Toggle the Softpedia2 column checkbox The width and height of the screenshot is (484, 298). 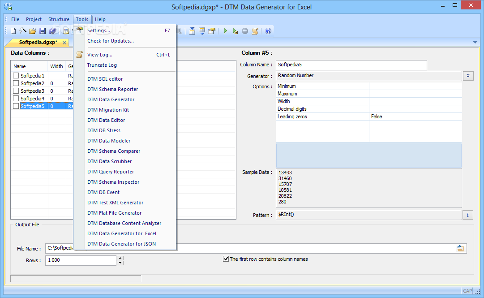(16, 83)
